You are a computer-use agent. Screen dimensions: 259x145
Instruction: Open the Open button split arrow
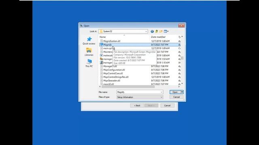coord(182,92)
